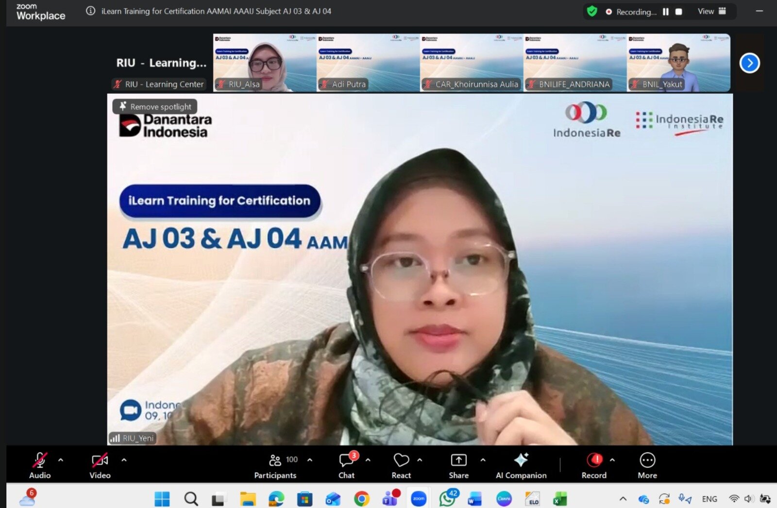Screen dimensions: 777x508
Task: Show next participants with right arrow
Action: point(749,63)
